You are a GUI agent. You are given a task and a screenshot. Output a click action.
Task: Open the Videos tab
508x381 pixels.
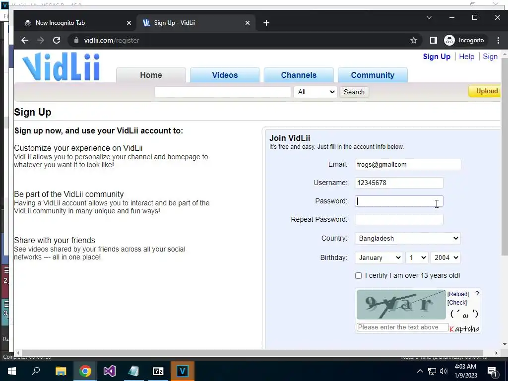coord(225,75)
